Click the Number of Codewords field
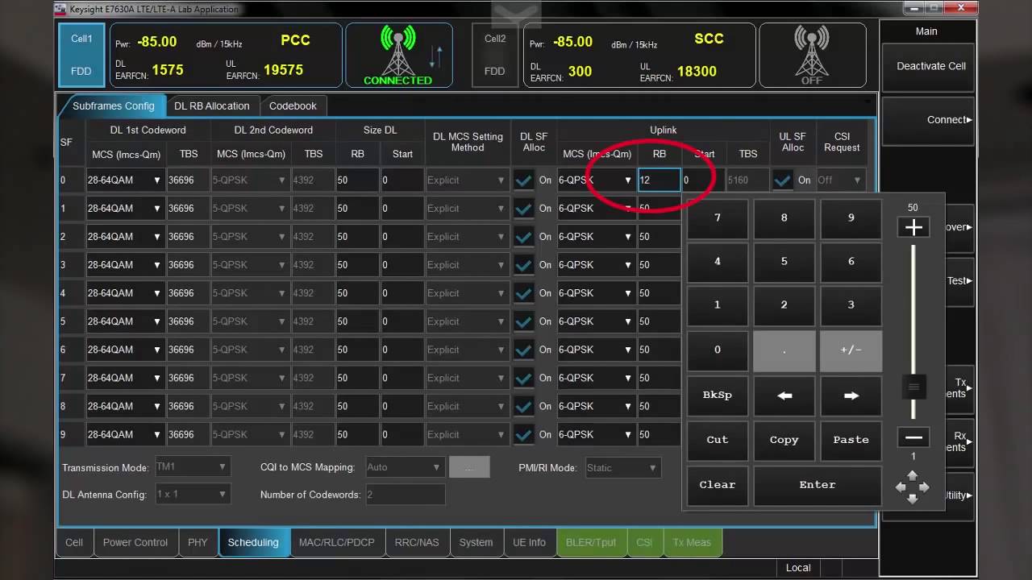 click(x=405, y=495)
